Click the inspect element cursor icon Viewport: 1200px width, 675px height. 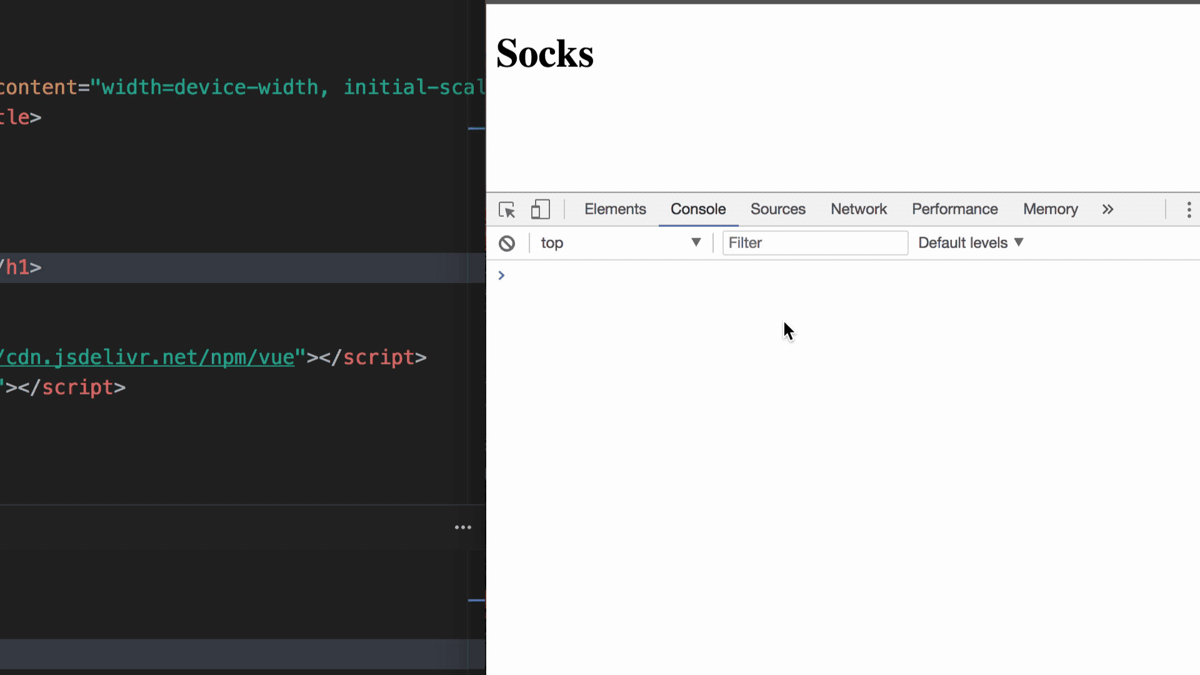click(x=506, y=209)
